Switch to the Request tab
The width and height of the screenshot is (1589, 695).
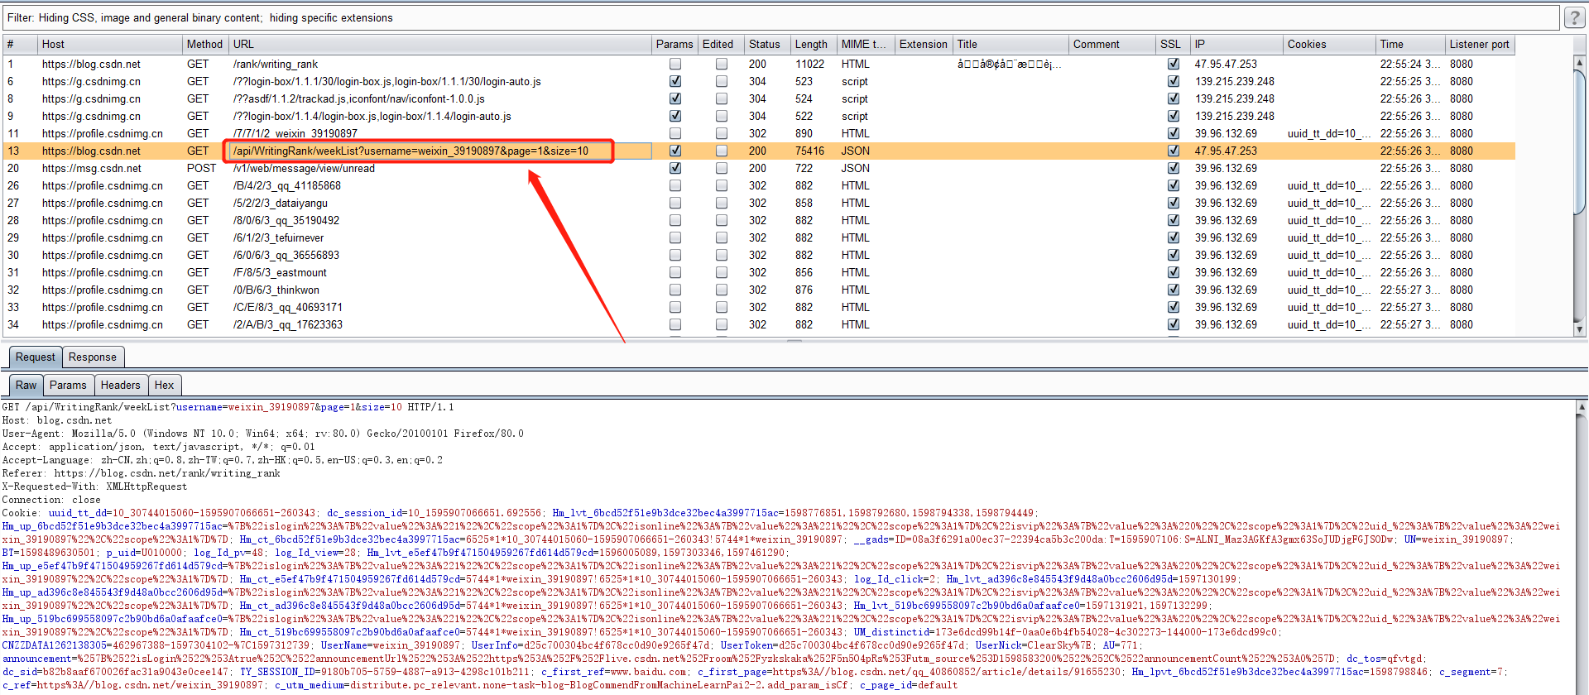coord(36,357)
